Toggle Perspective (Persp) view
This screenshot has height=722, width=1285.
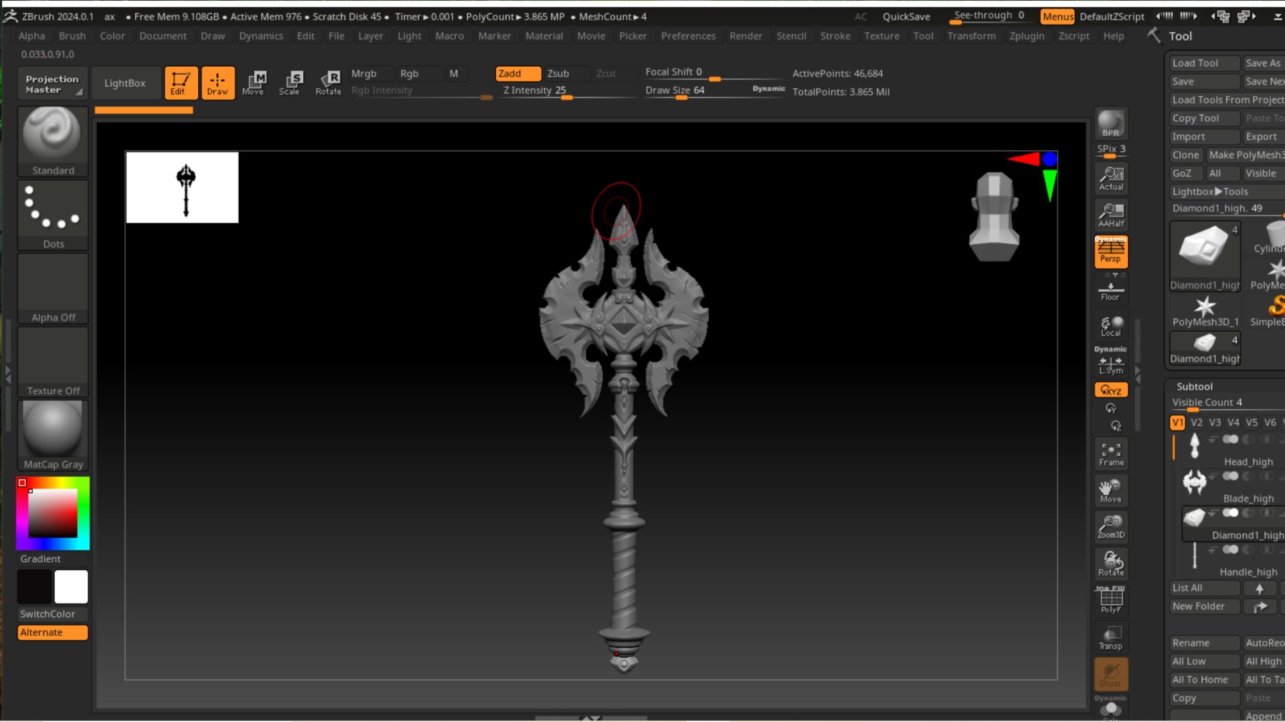click(x=1110, y=251)
